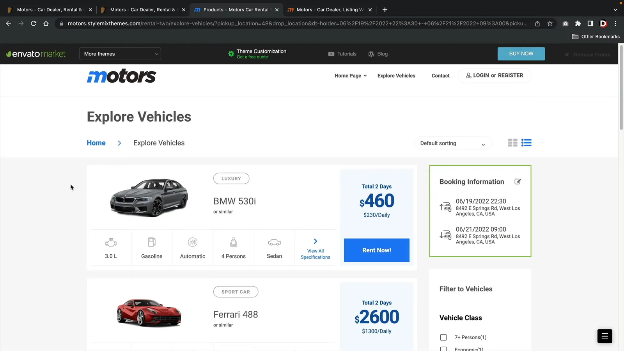Open Explore Vehicles in navigation

tap(396, 76)
